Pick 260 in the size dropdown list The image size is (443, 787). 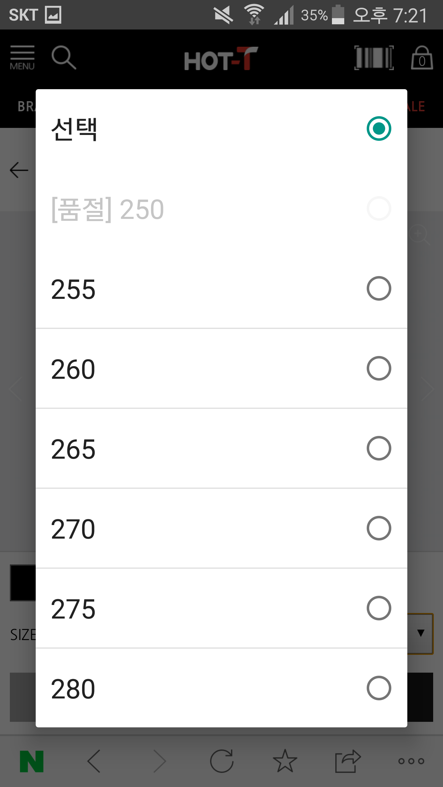tap(221, 368)
